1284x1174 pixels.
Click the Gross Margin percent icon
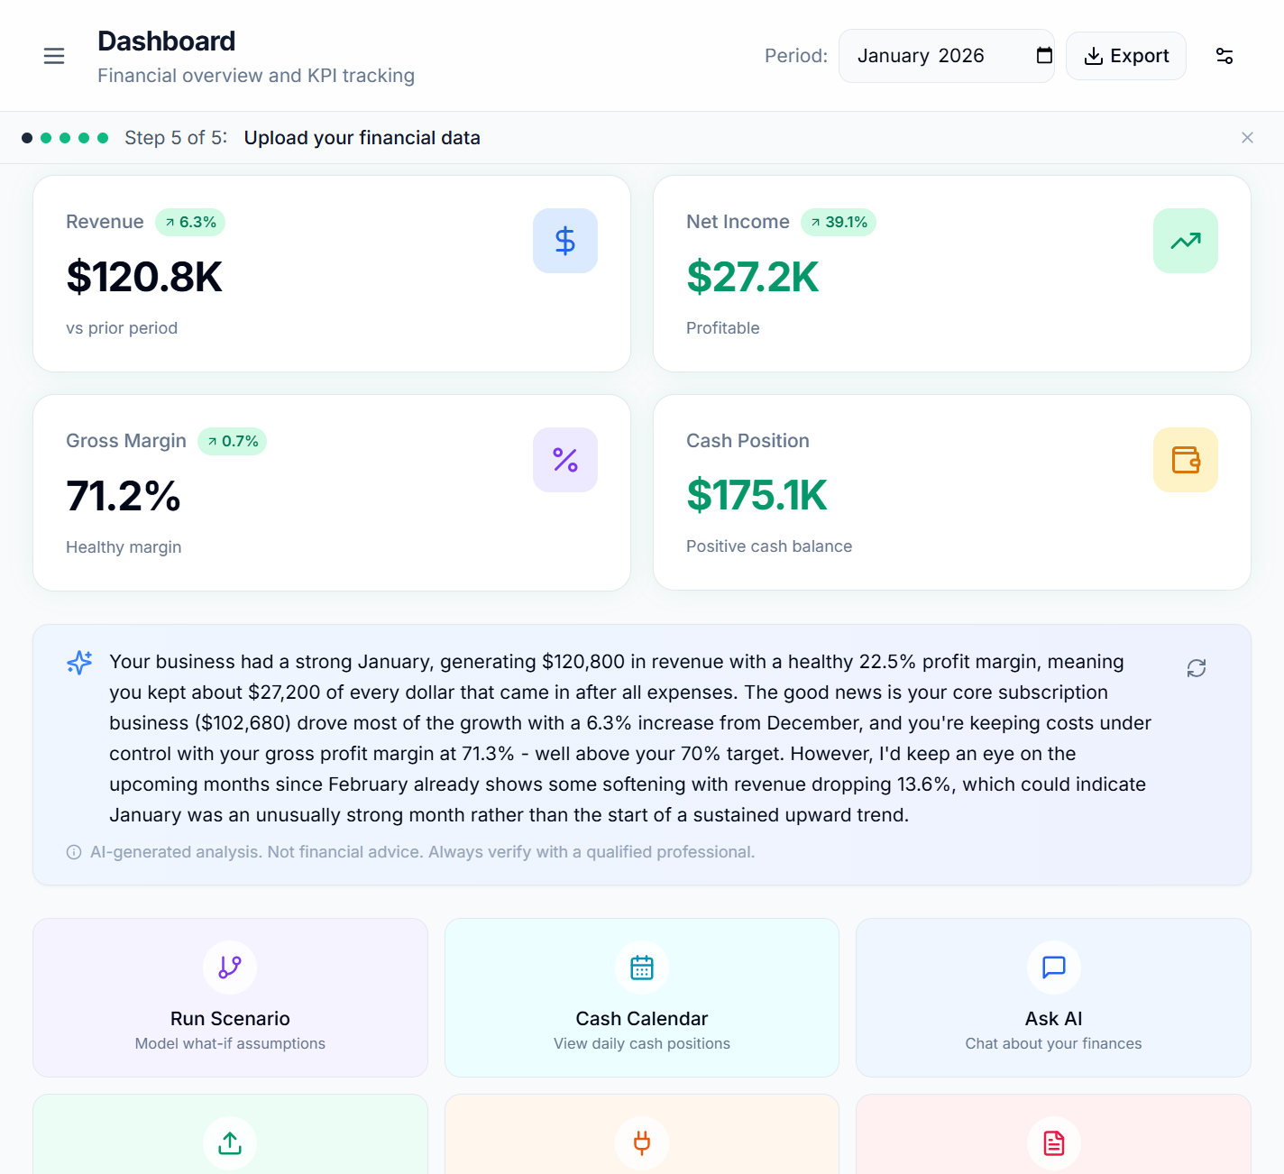pyautogui.click(x=565, y=460)
